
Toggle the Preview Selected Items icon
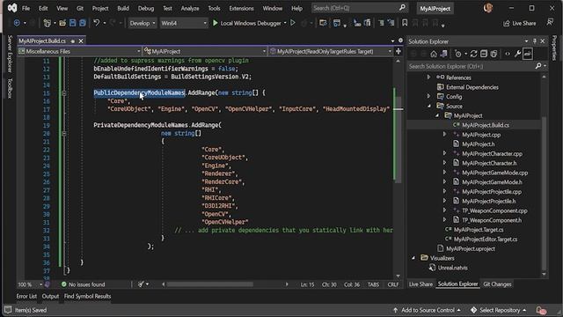point(528,54)
